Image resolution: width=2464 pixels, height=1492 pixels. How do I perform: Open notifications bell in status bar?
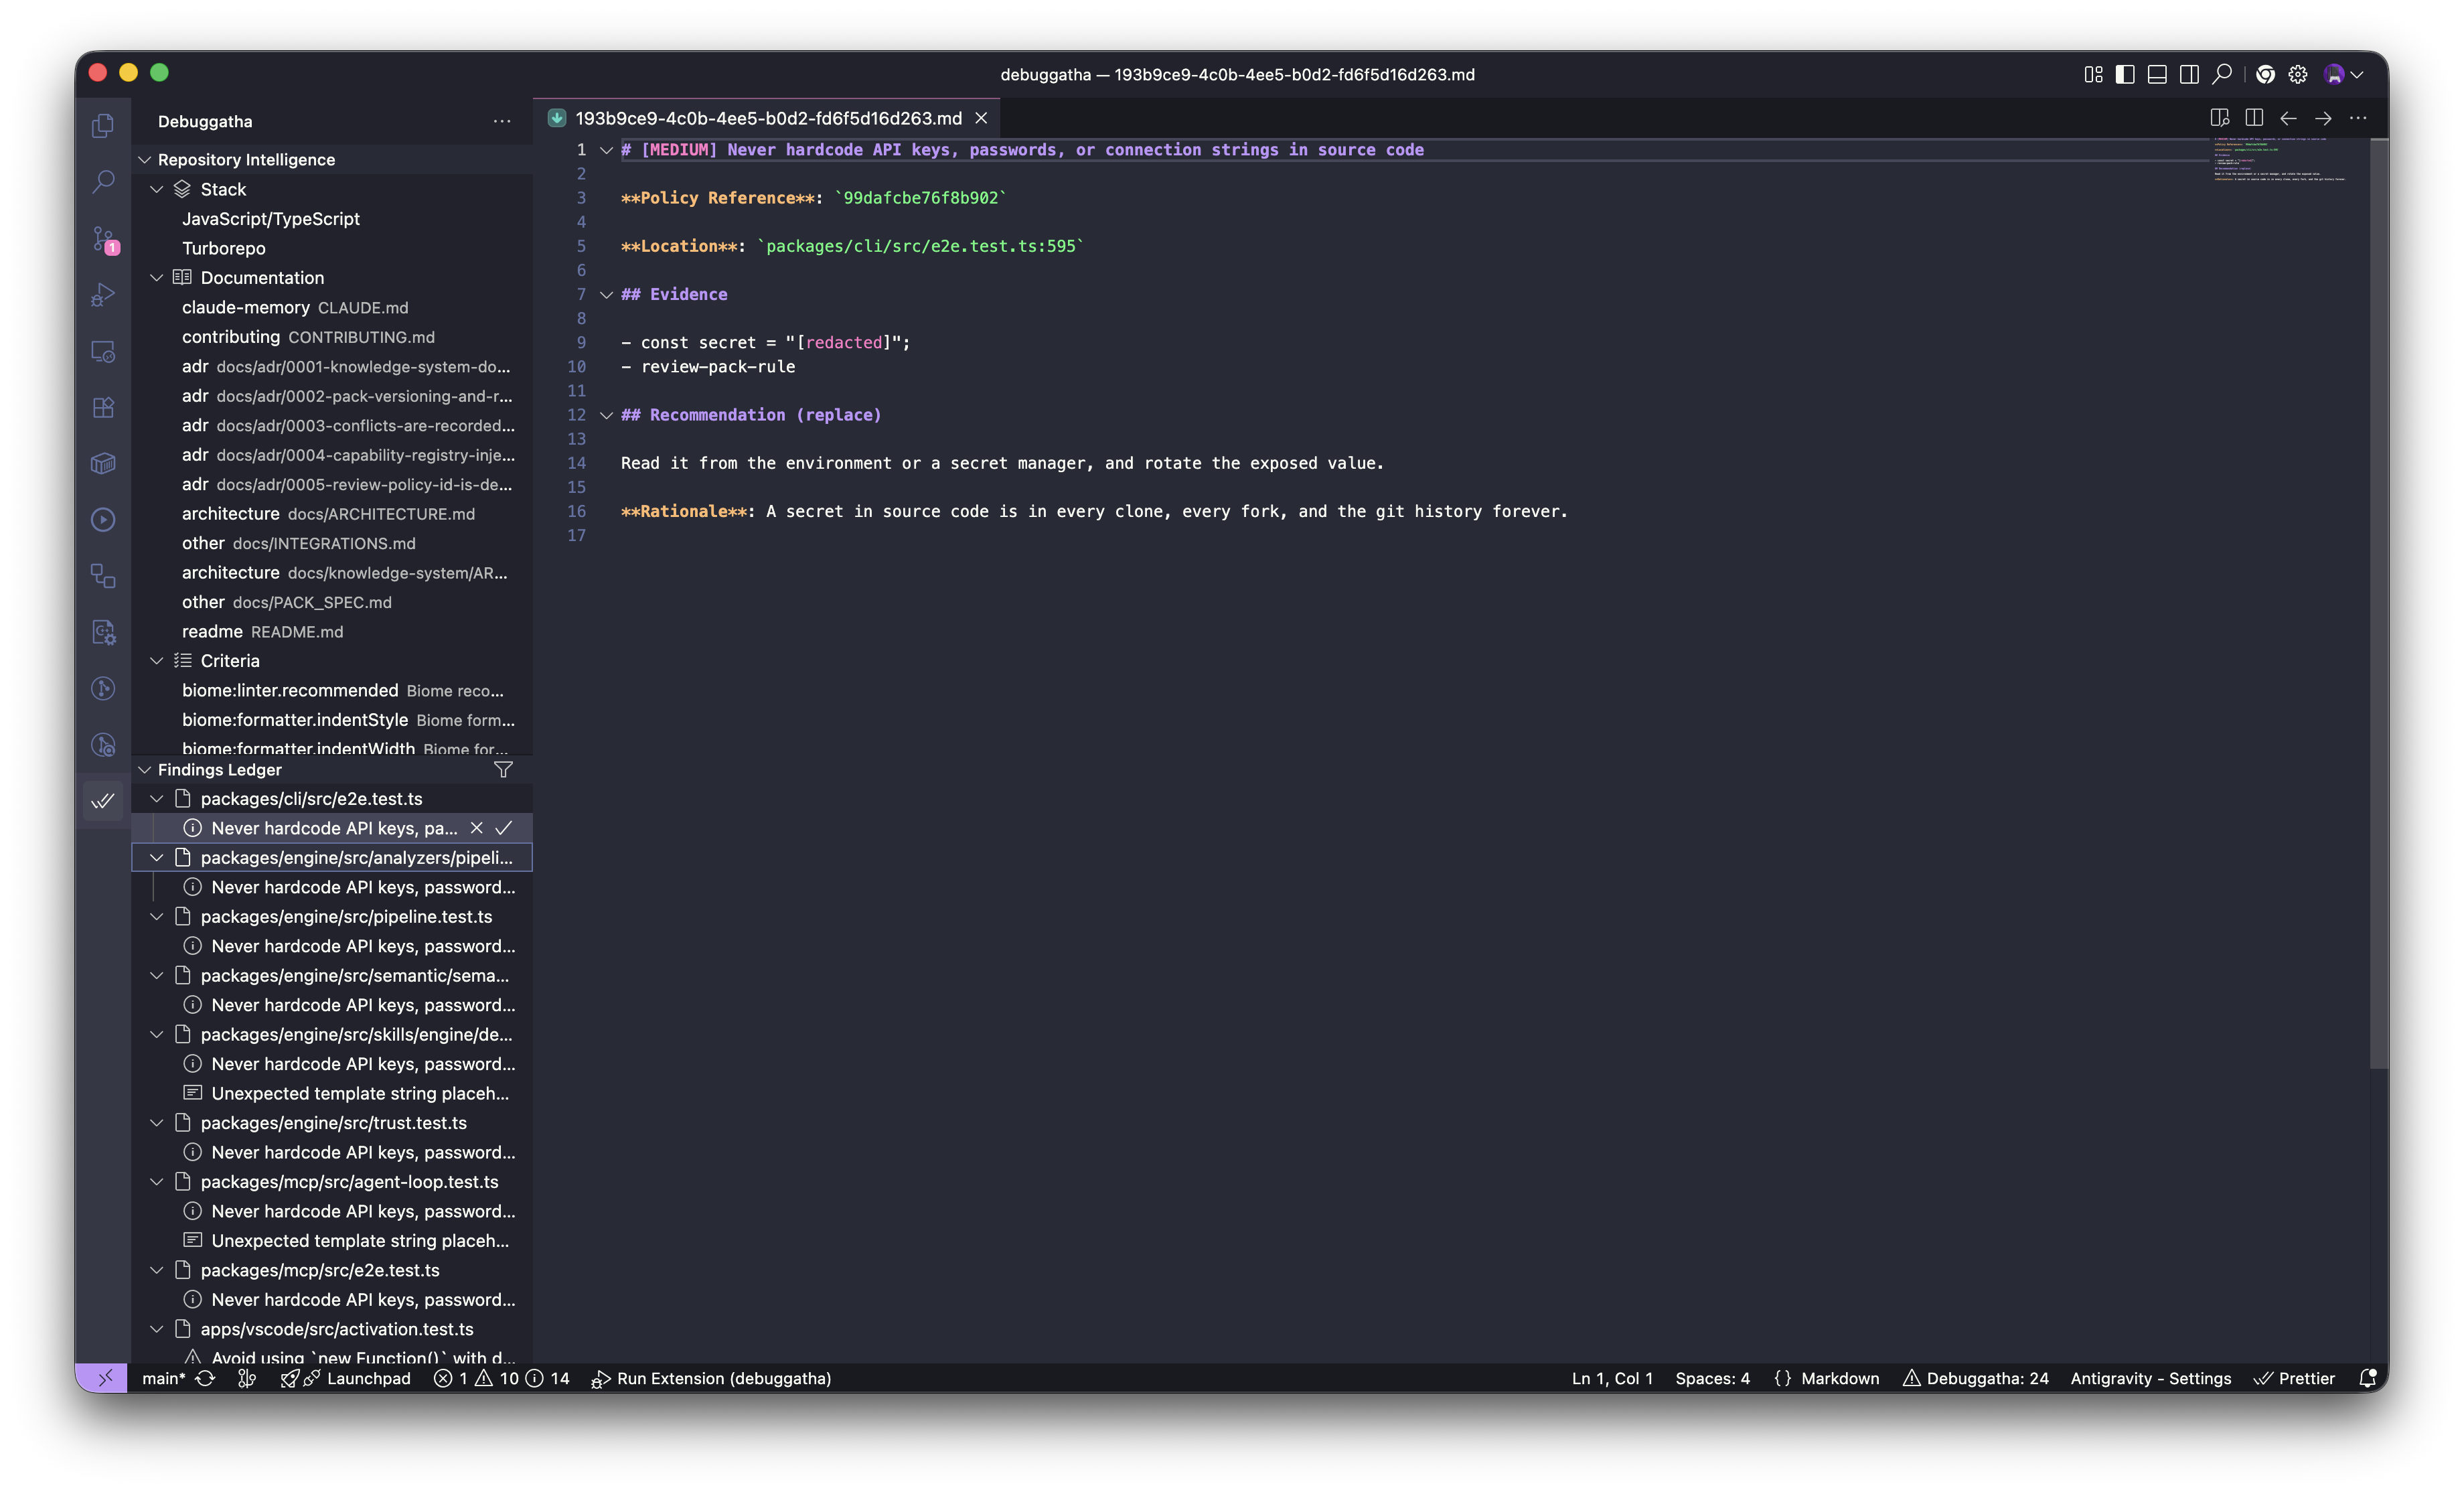2367,1378
